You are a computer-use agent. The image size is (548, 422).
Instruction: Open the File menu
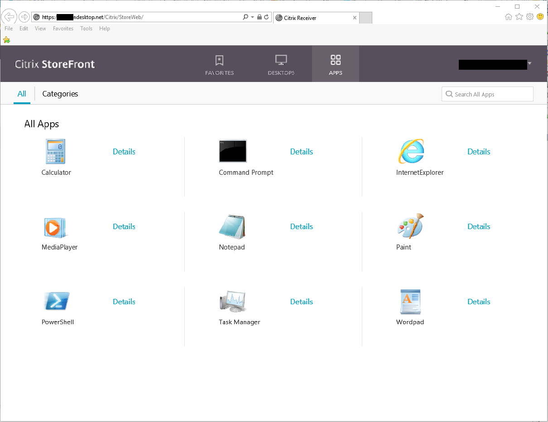click(x=9, y=29)
